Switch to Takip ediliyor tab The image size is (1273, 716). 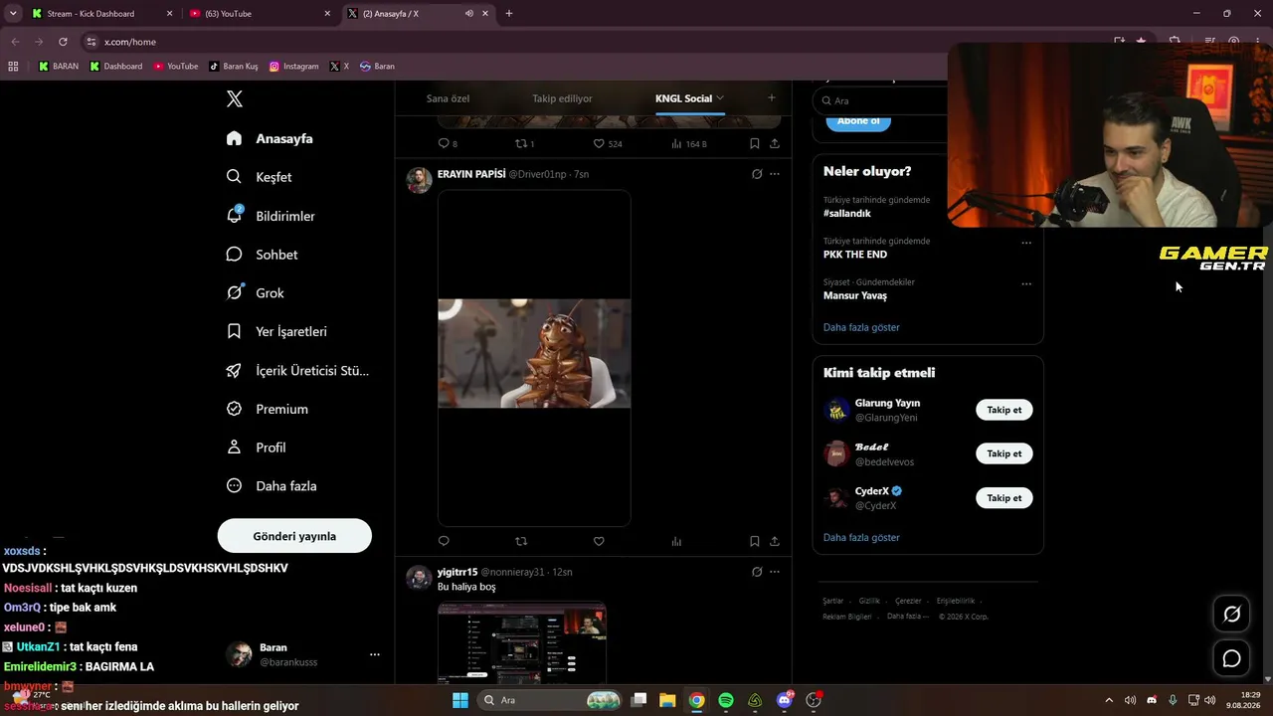click(562, 98)
